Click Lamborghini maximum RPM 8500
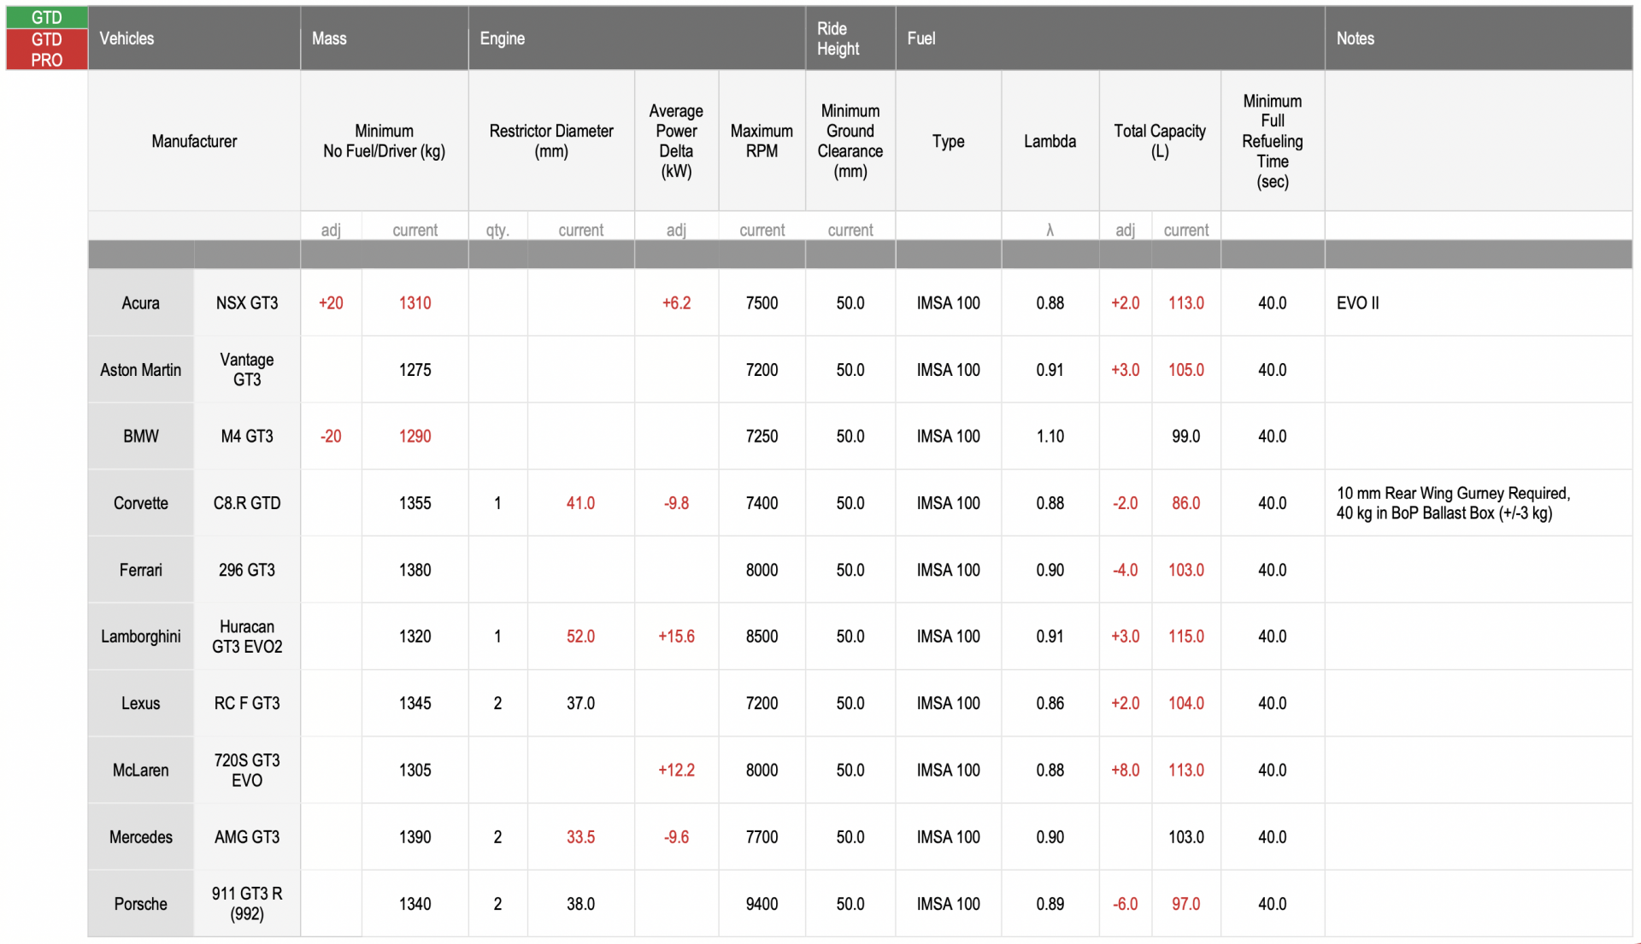Screen dimensions: 1641x944 click(762, 636)
